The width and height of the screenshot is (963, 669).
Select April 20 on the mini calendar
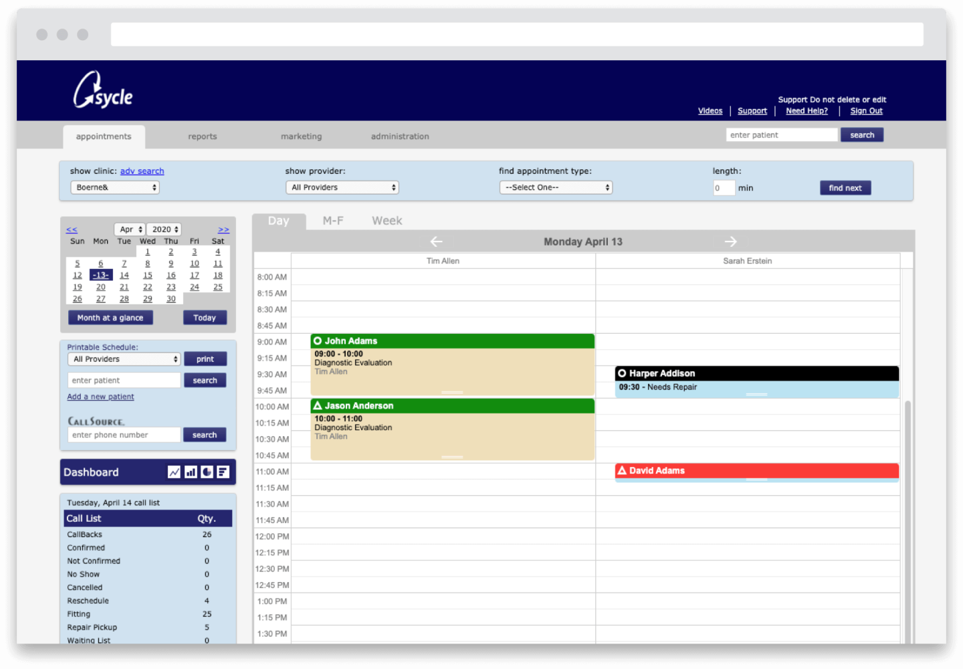(x=100, y=286)
